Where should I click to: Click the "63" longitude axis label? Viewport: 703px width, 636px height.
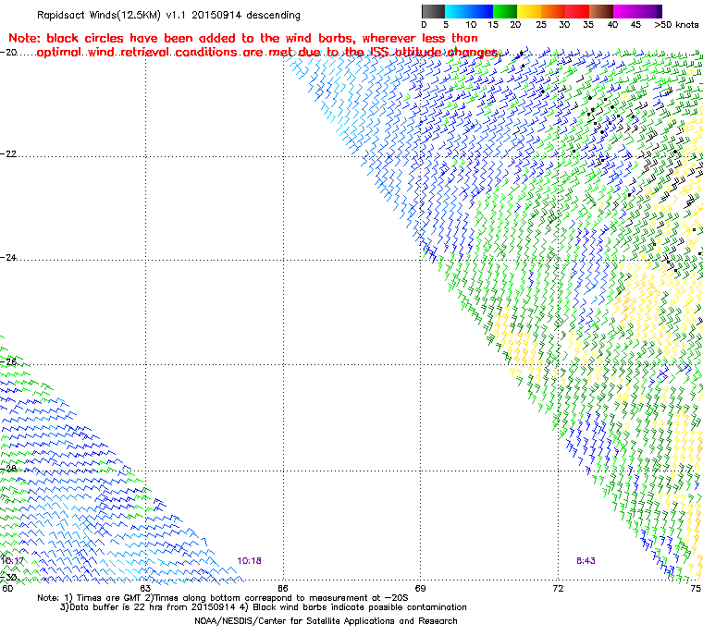coord(145,588)
